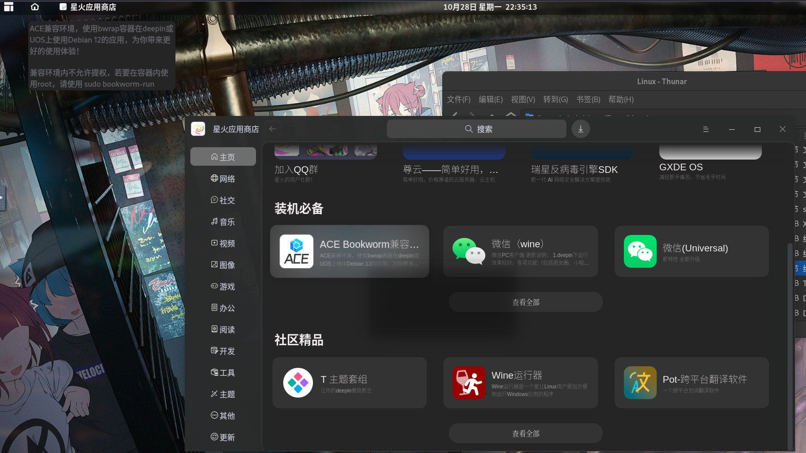Open the 图像 image category
The height and width of the screenshot is (453, 806).
[223, 265]
